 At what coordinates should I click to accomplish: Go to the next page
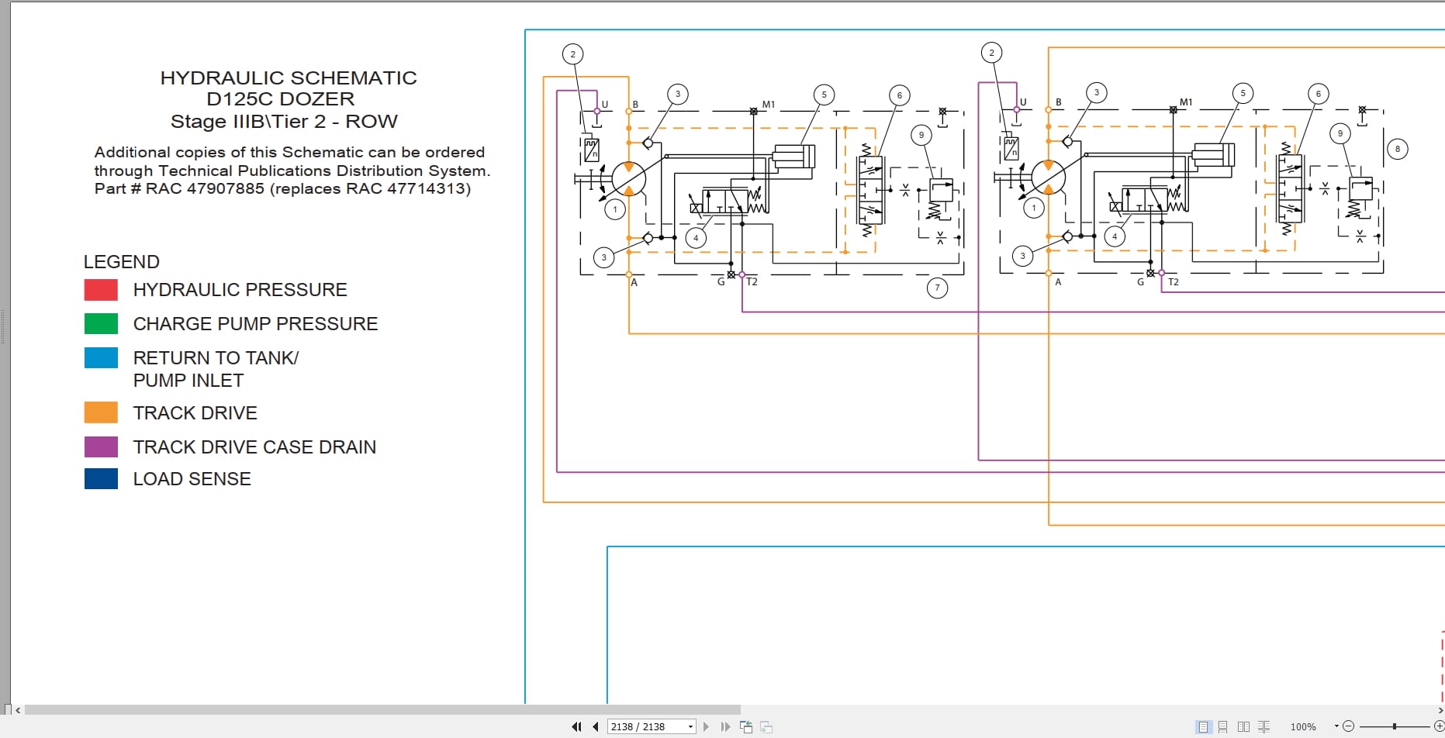click(706, 726)
